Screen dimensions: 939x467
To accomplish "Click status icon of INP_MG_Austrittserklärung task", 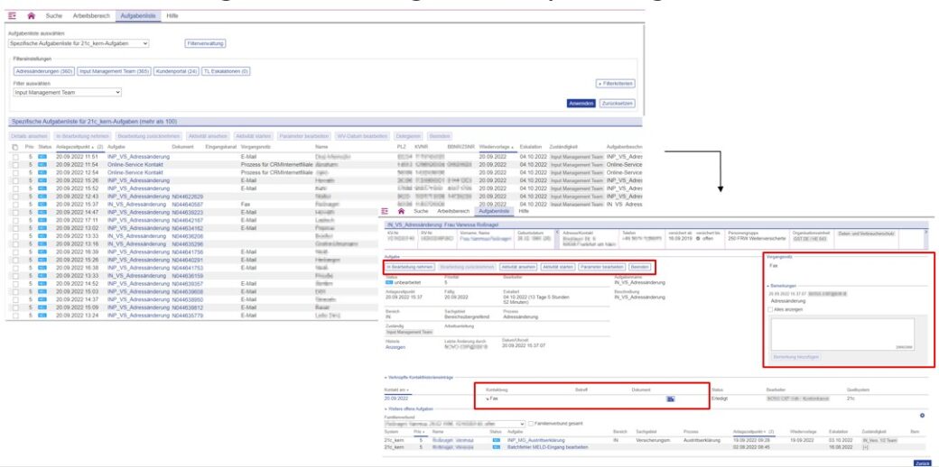I will [x=496, y=440].
